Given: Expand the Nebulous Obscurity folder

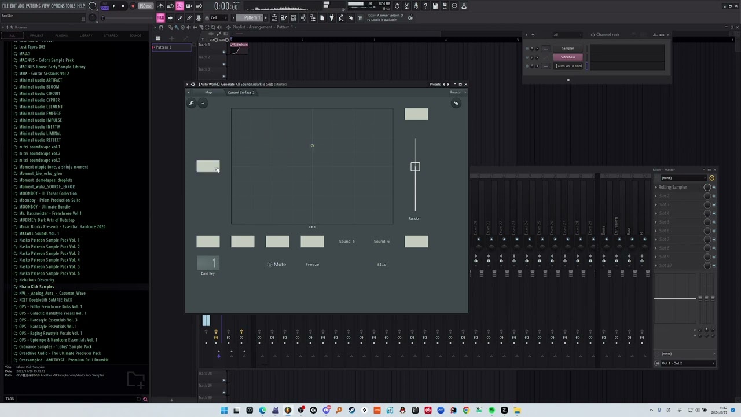Looking at the screenshot, I should pyautogui.click(x=36, y=280).
